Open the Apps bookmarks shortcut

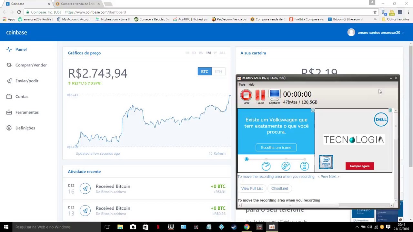point(9,19)
